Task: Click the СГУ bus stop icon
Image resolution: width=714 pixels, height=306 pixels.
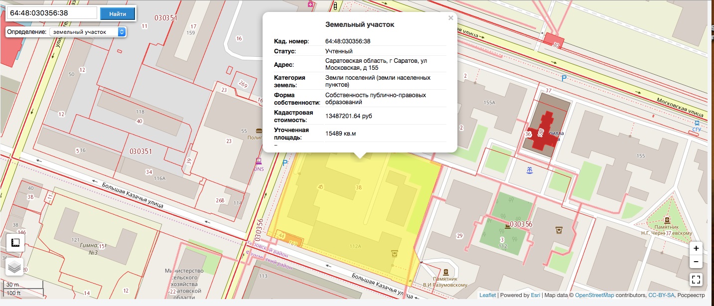Action: click(x=697, y=123)
